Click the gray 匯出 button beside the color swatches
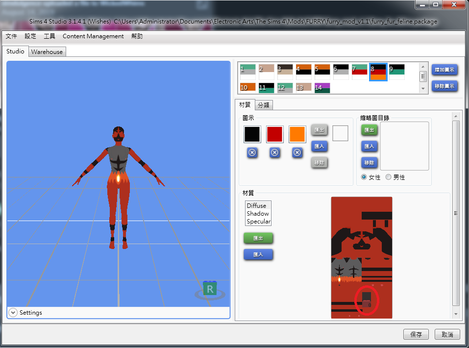The height and width of the screenshot is (348, 469). [x=319, y=130]
